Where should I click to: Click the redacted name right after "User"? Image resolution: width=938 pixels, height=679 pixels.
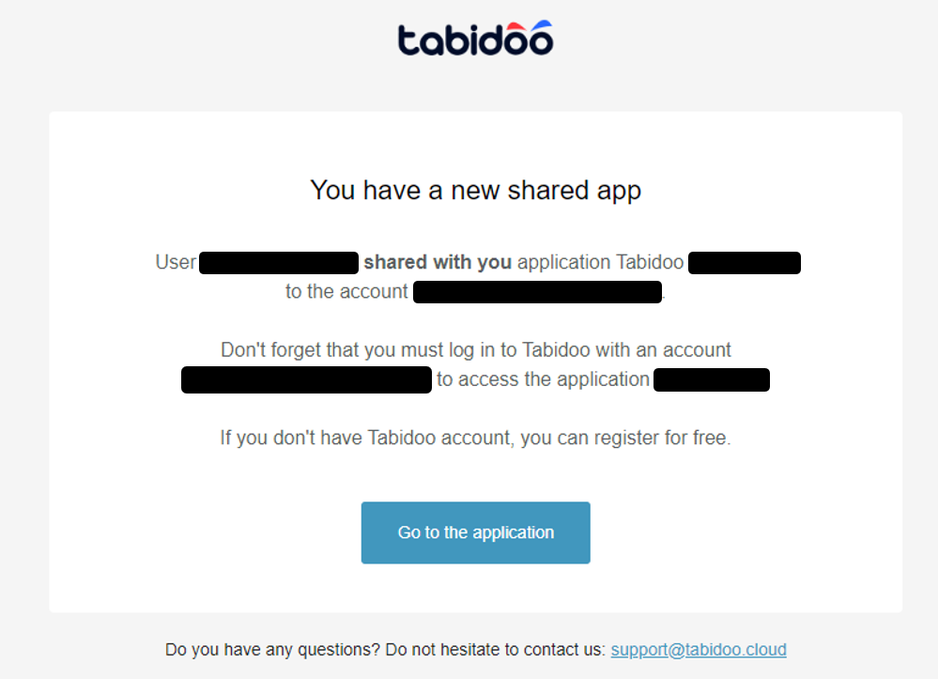point(279,263)
